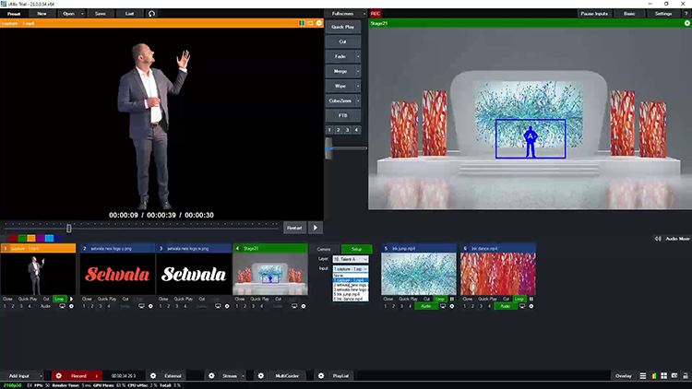Toggle Audio on ink jump.mp4 input
692x389 pixels.
(425, 306)
